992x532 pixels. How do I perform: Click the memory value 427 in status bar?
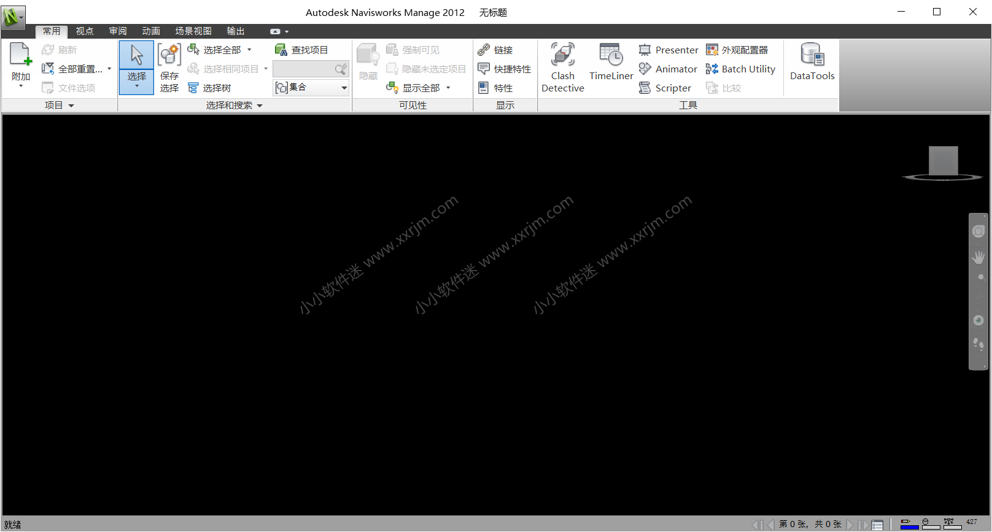tap(972, 522)
